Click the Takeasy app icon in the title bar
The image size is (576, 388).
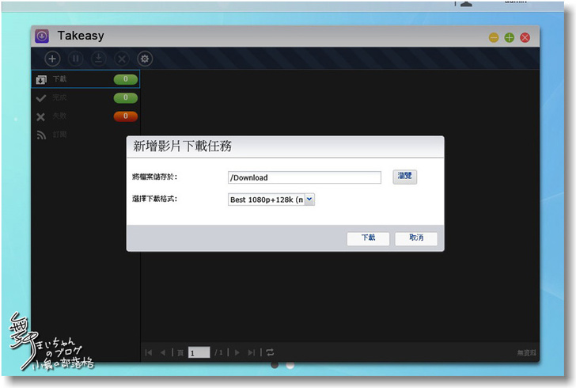[x=42, y=36]
